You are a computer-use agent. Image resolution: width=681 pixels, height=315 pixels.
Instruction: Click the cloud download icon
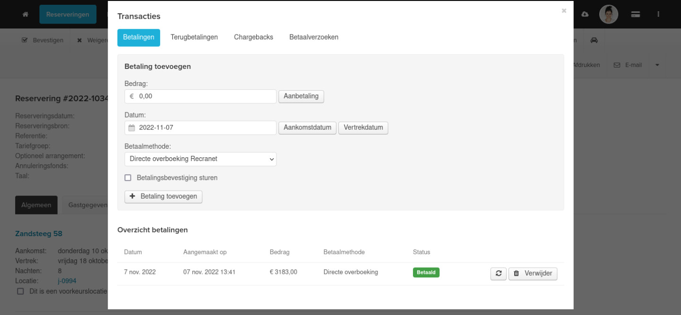(585, 14)
